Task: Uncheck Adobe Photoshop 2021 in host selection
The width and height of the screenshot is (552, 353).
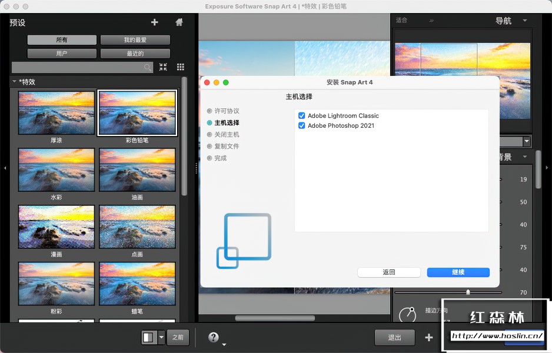Action: point(302,125)
